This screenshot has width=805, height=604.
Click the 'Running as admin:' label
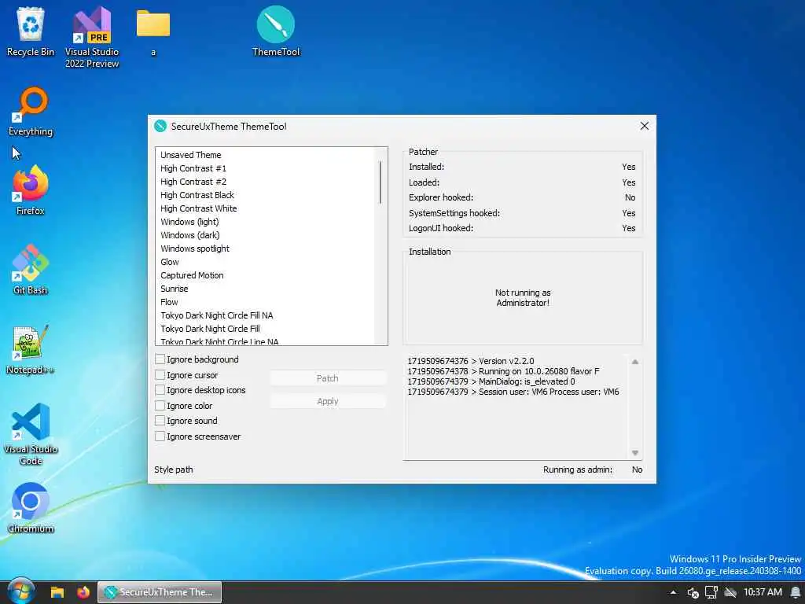[578, 470]
